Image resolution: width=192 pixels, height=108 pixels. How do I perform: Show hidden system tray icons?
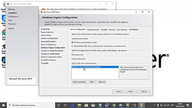click(x=154, y=105)
